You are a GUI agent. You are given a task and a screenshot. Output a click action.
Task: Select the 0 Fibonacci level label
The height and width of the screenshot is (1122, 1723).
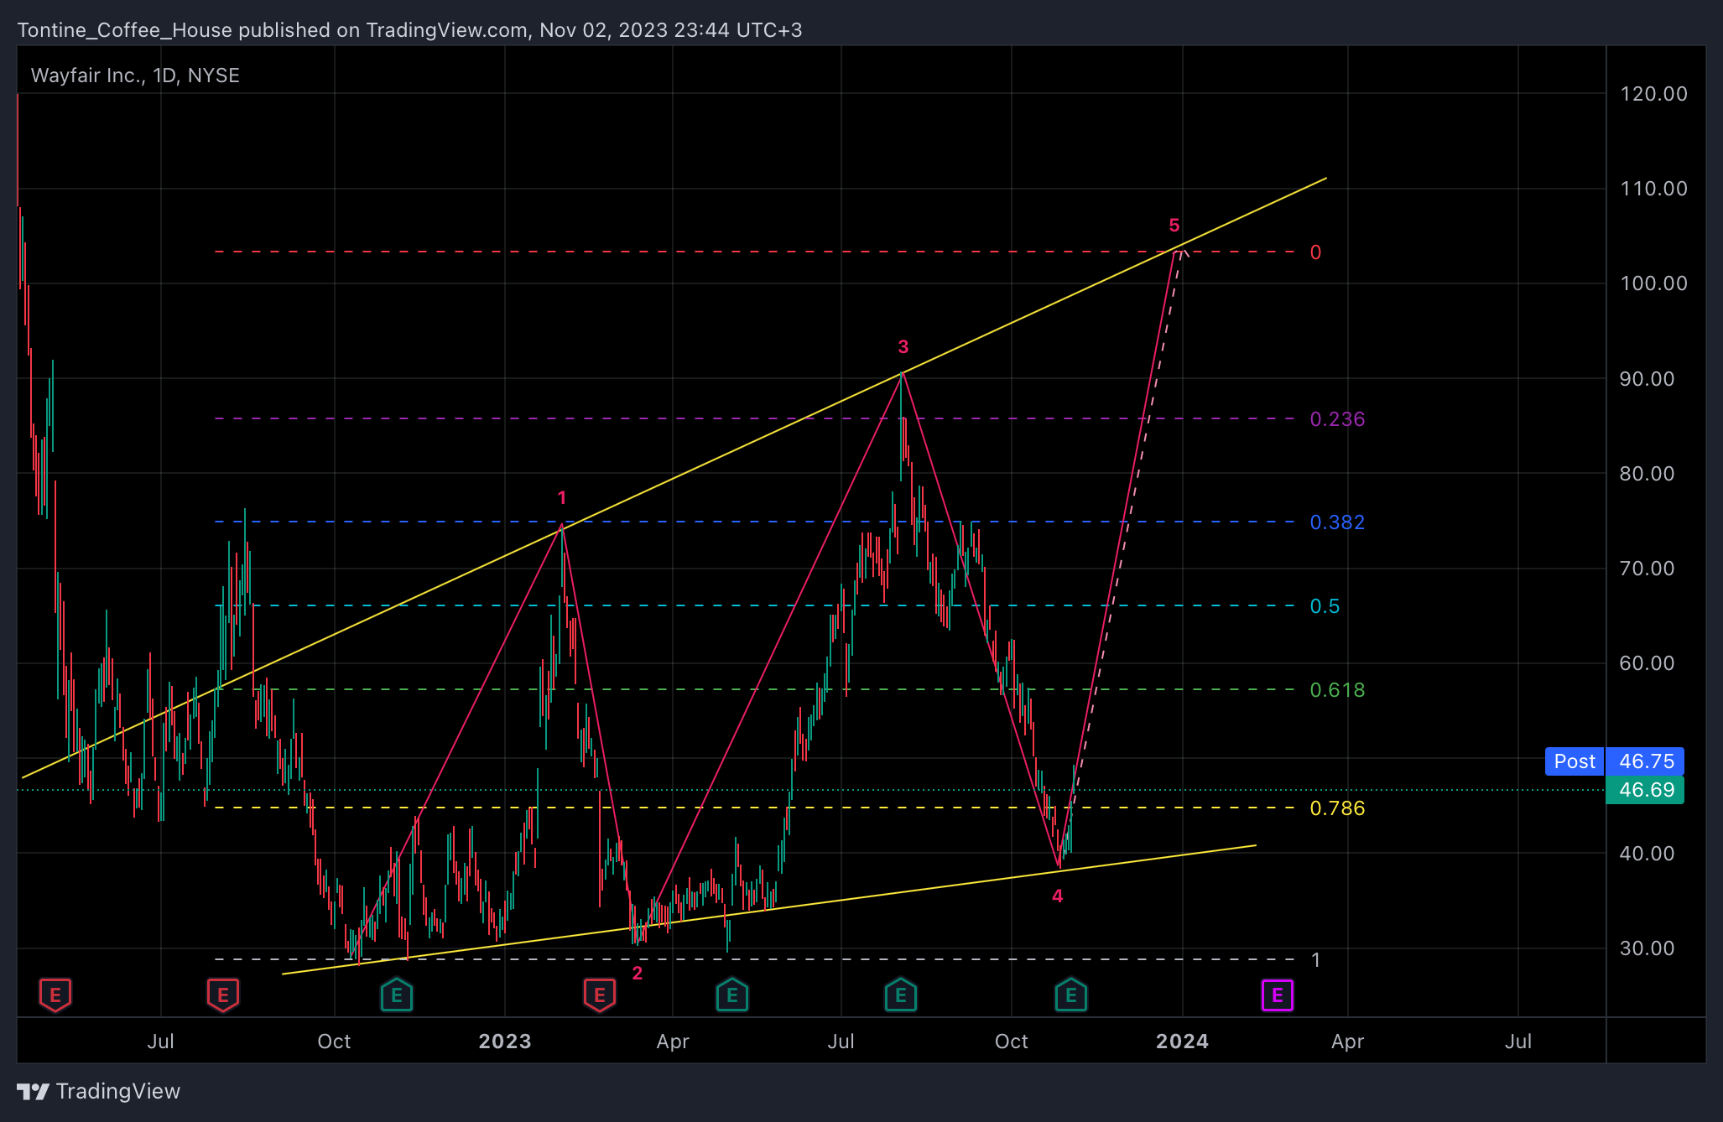pos(1315,252)
